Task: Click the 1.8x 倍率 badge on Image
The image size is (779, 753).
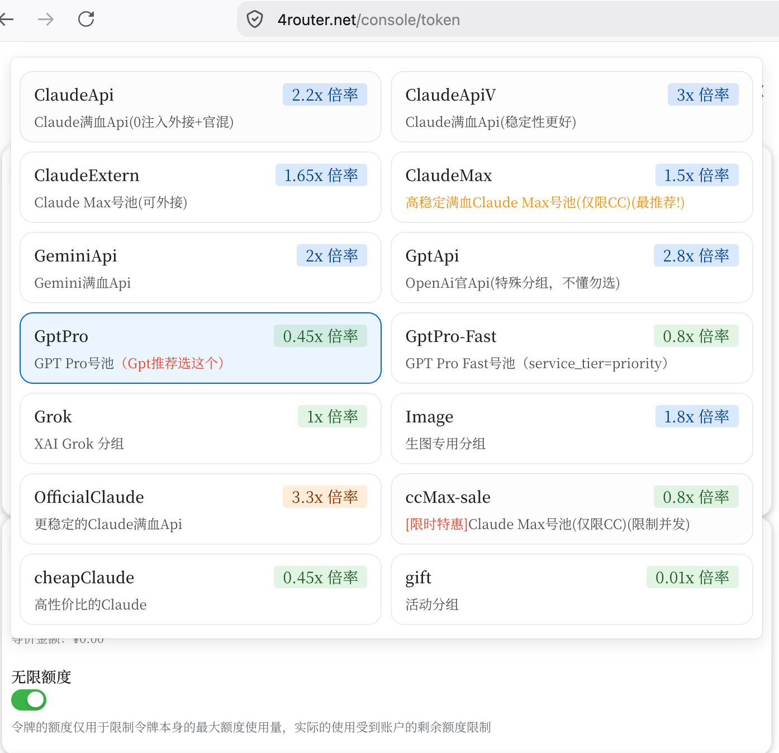Action: tap(697, 416)
